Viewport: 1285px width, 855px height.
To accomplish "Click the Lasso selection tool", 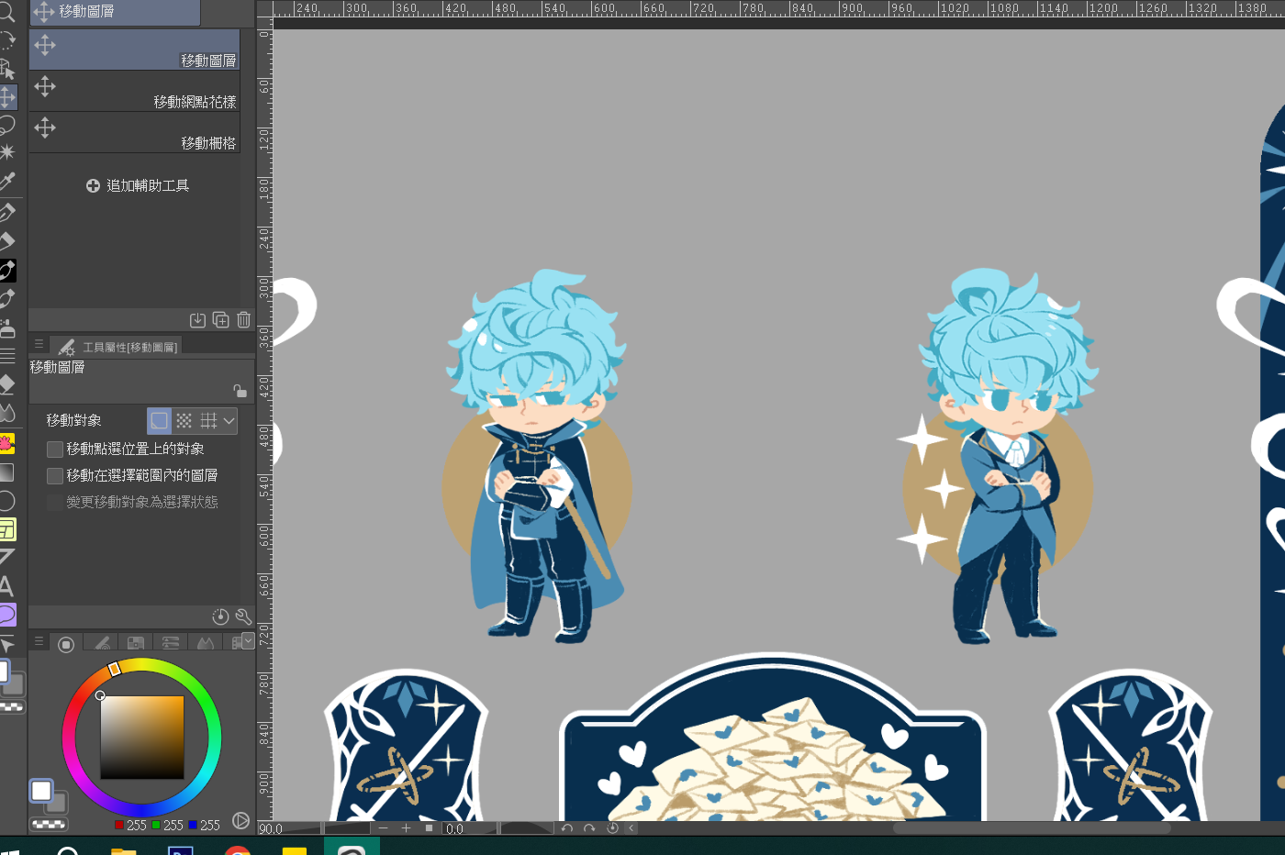I will [x=7, y=125].
